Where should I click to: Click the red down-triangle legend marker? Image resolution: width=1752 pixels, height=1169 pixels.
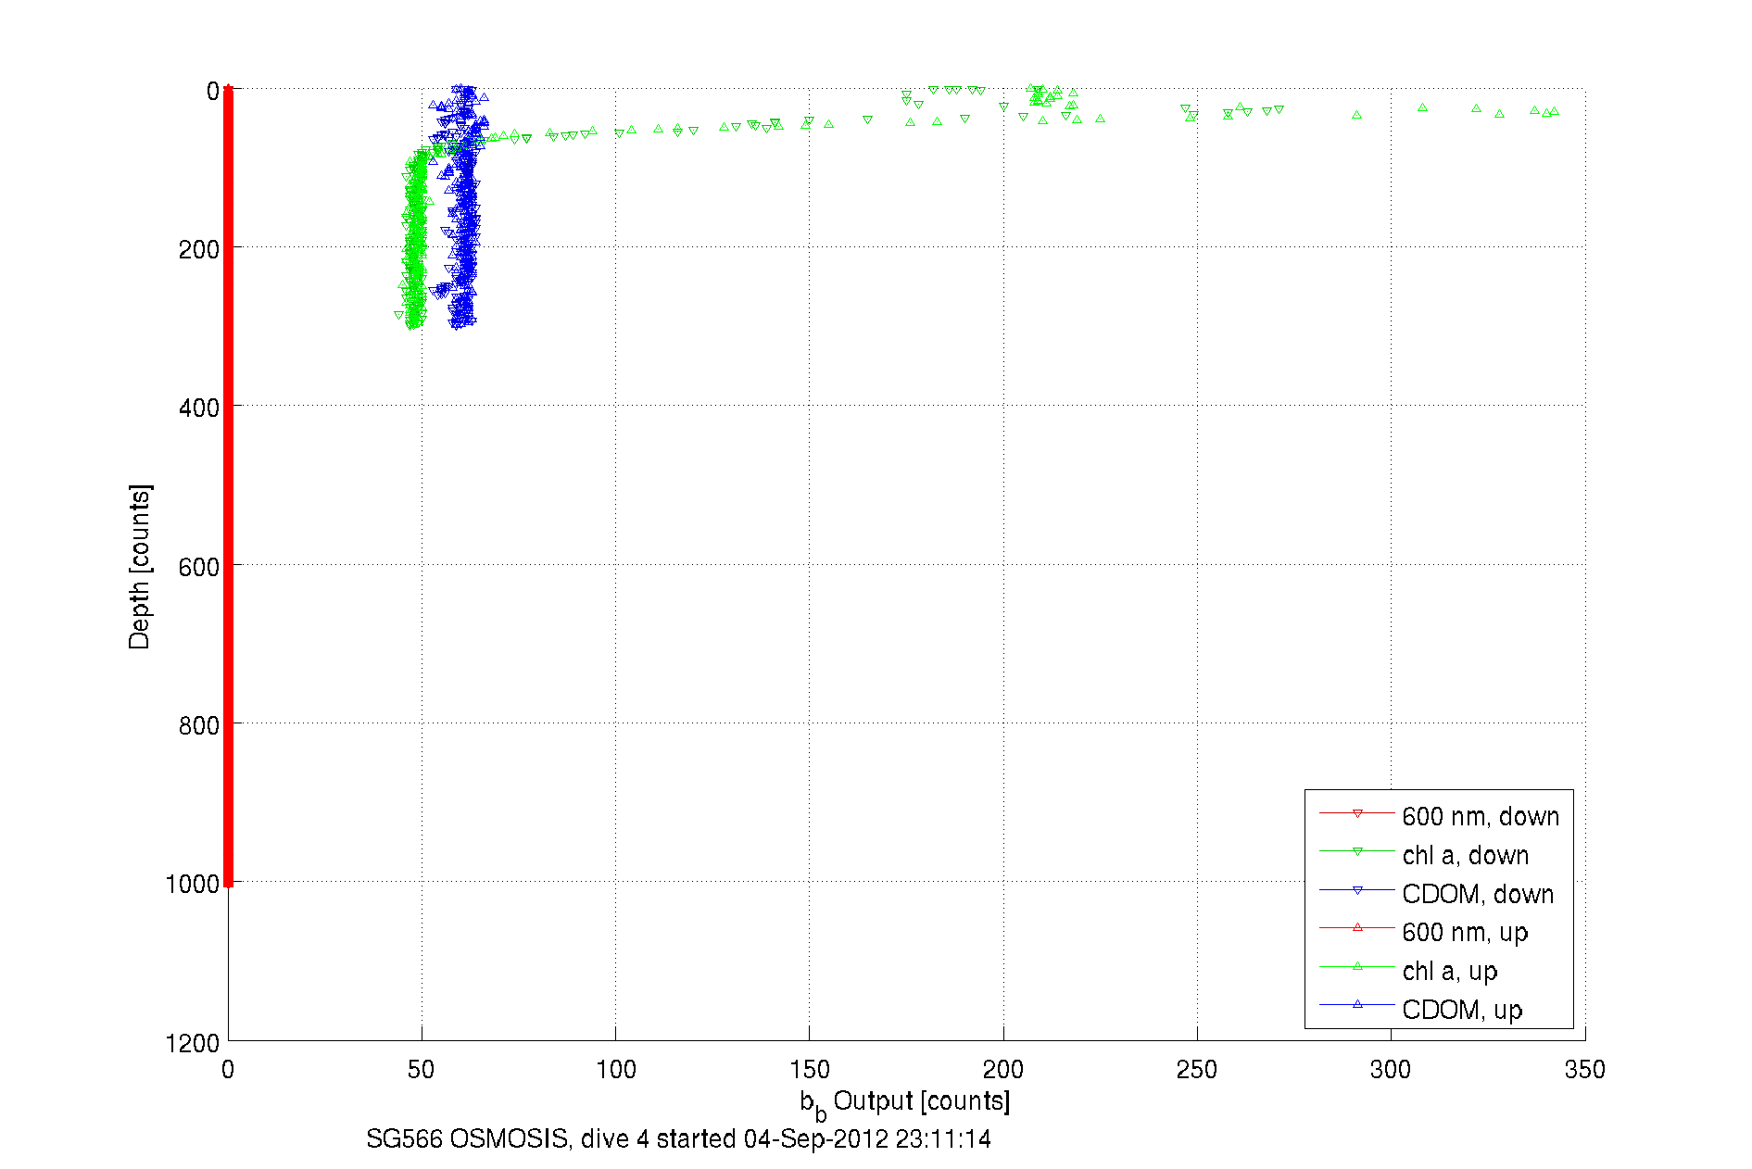pos(1357,813)
